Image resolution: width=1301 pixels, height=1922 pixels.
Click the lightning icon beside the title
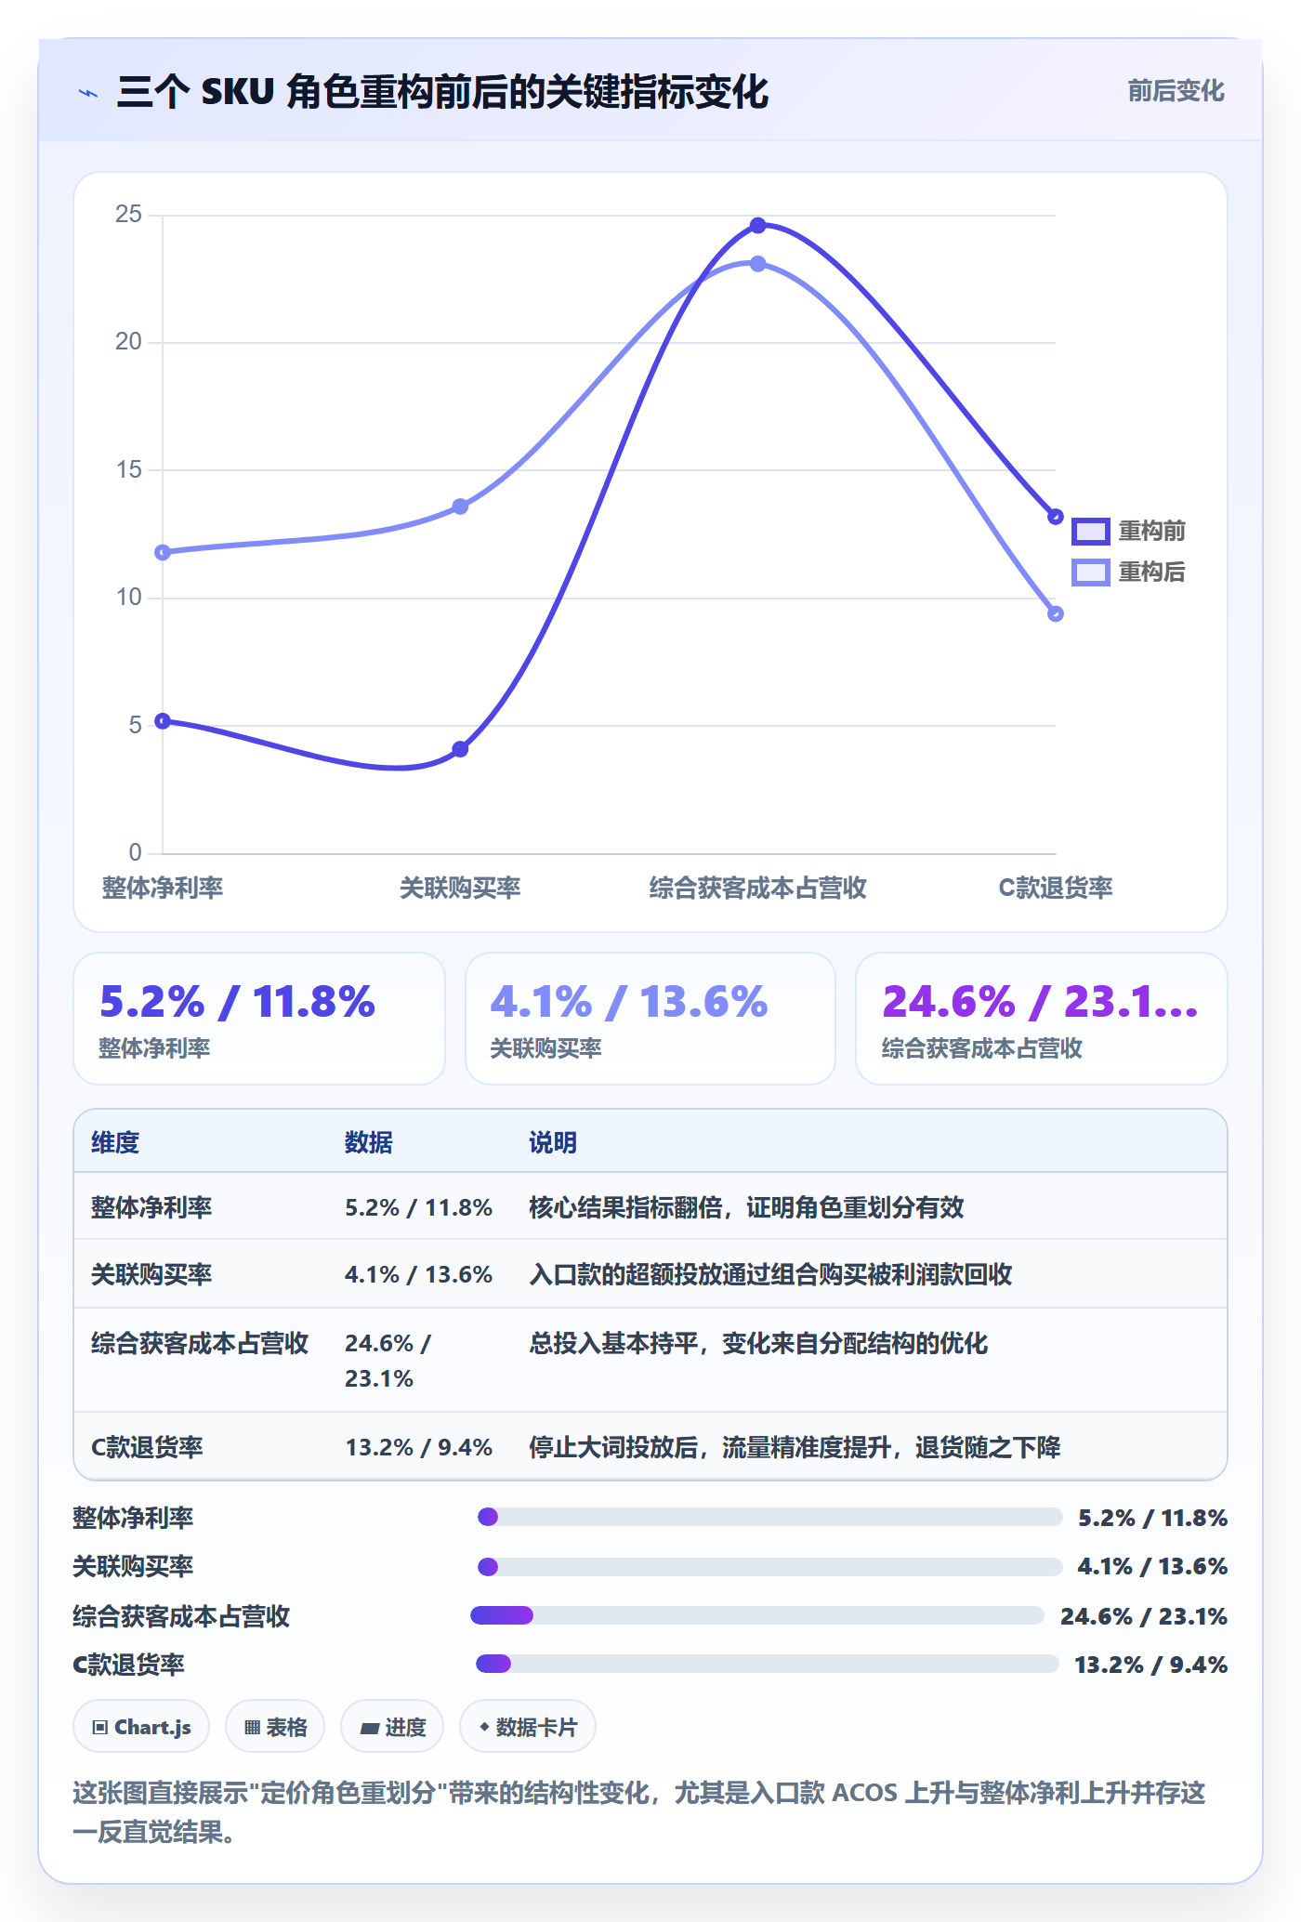pos(88,93)
